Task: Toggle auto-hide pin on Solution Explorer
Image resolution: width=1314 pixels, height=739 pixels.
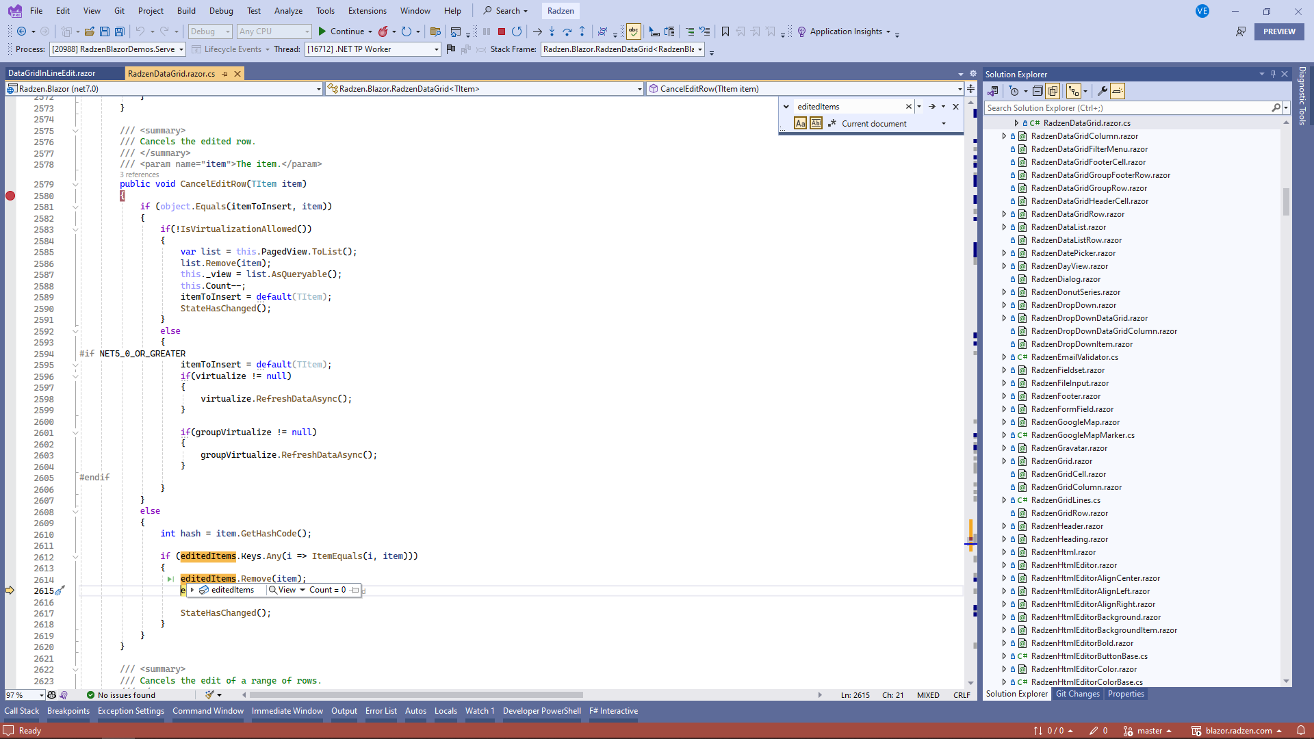Action: [x=1274, y=74]
